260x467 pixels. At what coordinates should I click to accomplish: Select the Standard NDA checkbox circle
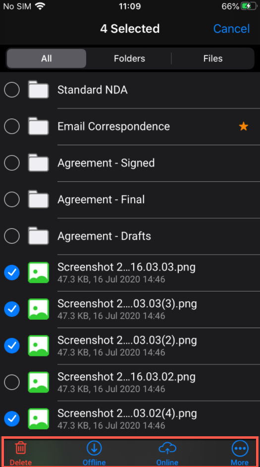12,90
